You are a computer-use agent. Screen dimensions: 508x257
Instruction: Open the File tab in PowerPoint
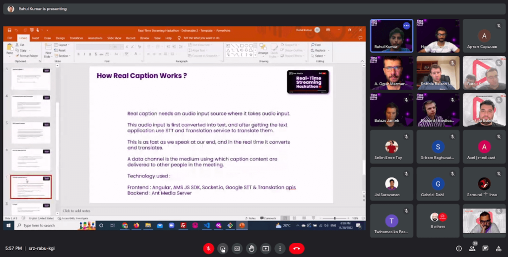(x=10, y=38)
